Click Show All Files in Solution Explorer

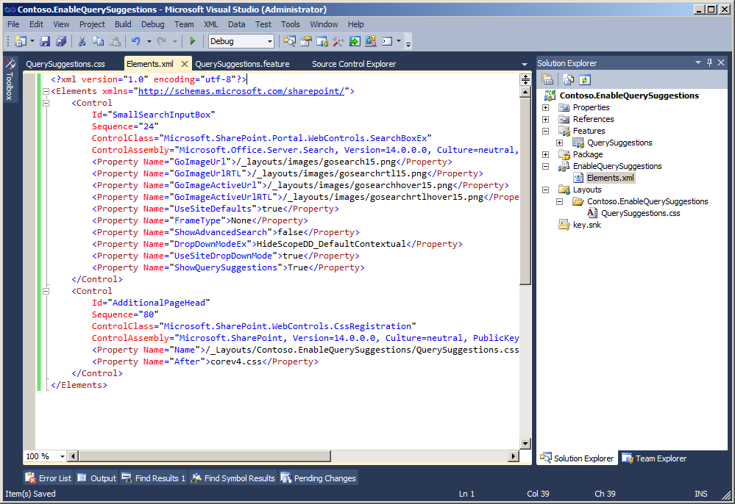tap(568, 79)
